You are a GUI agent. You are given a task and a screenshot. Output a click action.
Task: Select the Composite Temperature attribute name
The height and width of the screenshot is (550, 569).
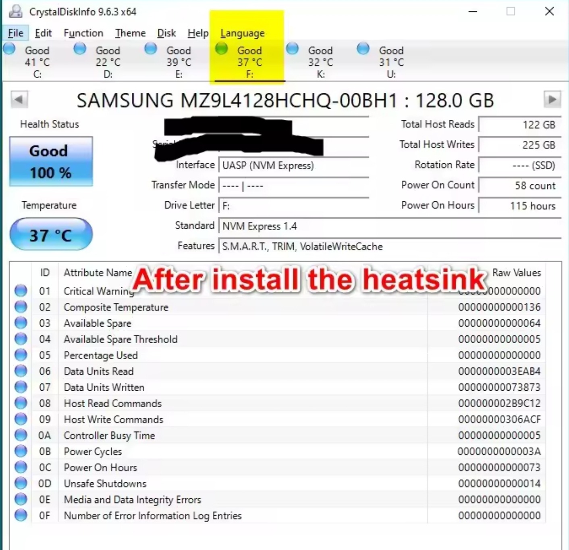coord(116,307)
